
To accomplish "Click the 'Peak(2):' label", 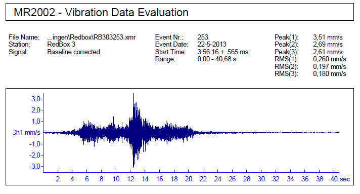I will (287, 44).
